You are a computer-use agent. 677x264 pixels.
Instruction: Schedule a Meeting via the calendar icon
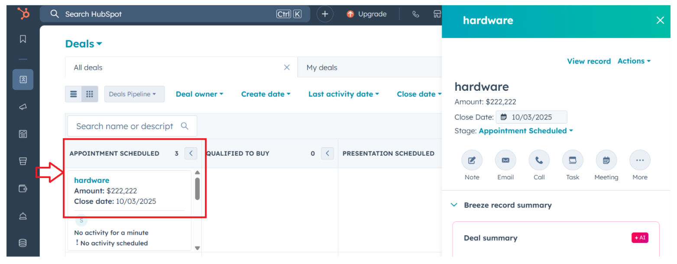tap(606, 160)
